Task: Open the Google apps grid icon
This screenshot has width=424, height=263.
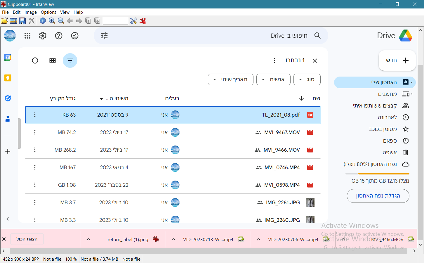Action: (27, 36)
